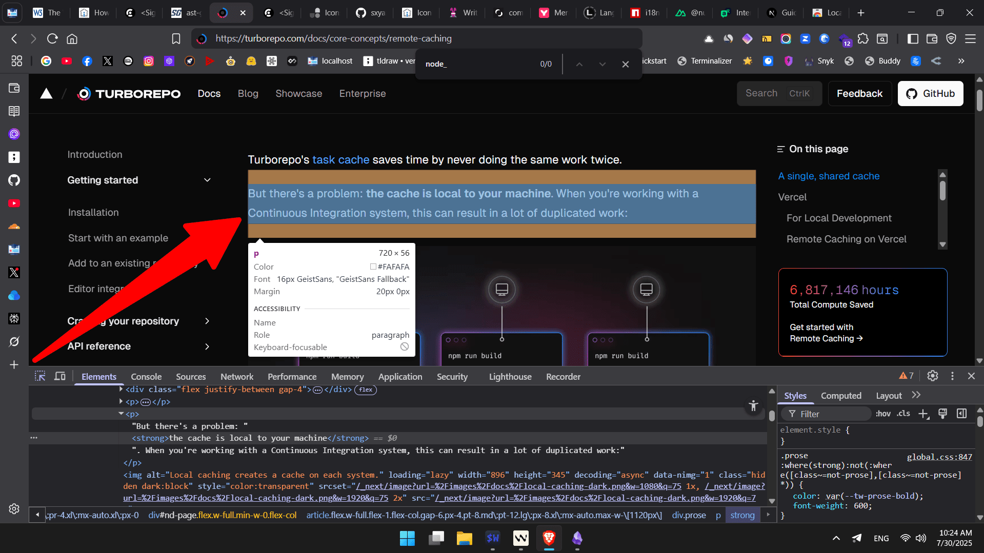Collapse the Getting started section
984x553 pixels.
coord(207,180)
